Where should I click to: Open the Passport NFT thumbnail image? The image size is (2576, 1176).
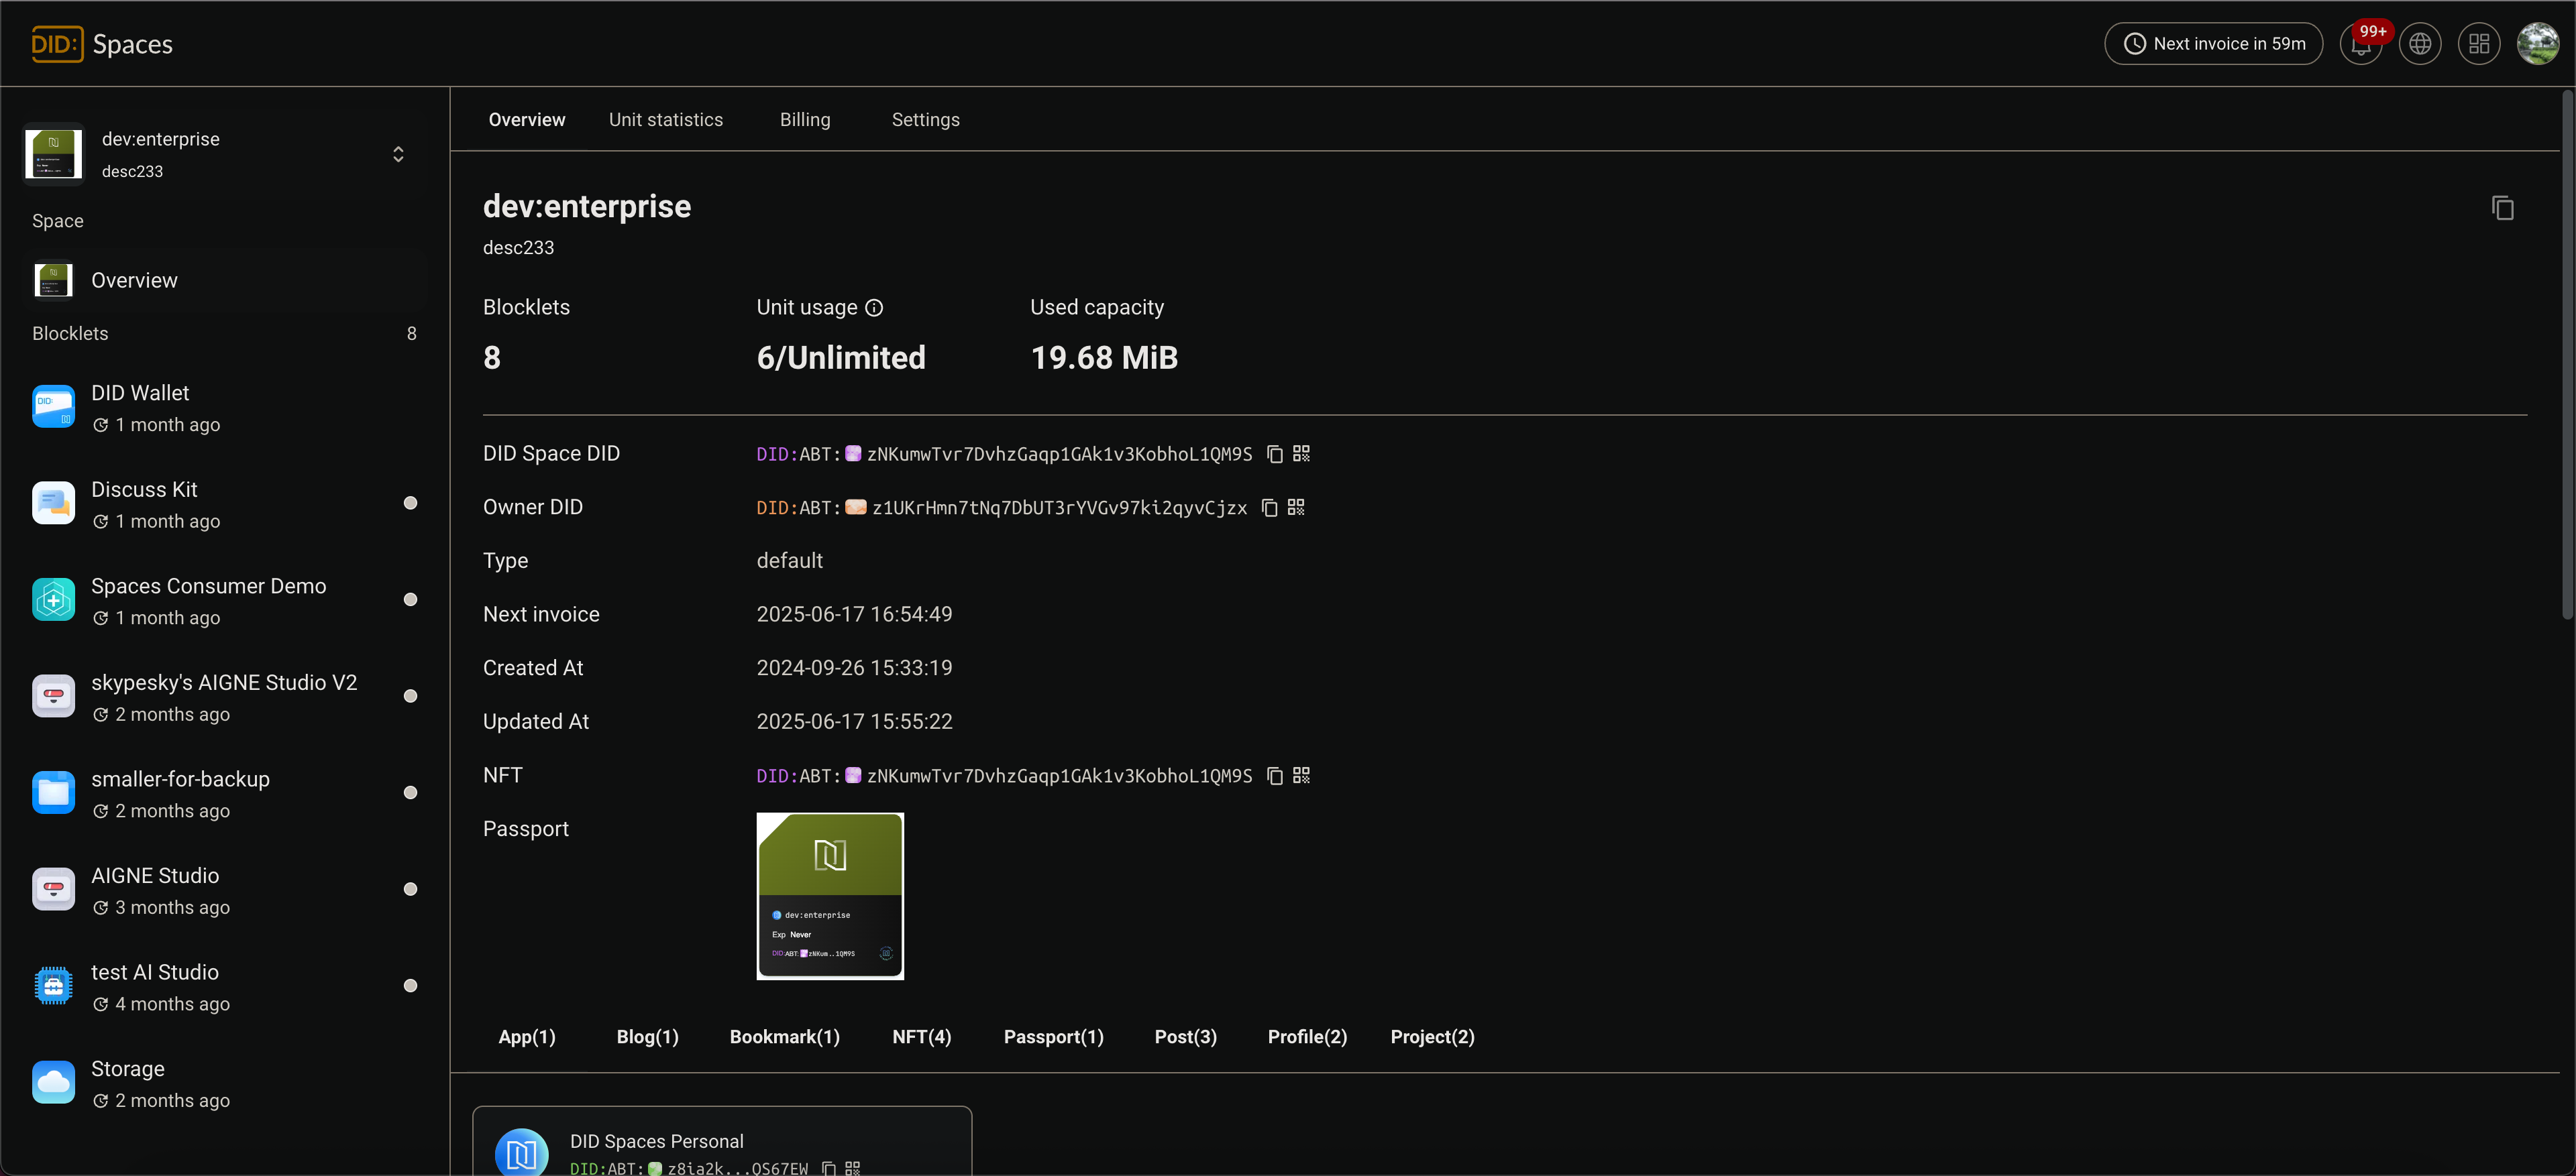point(830,896)
